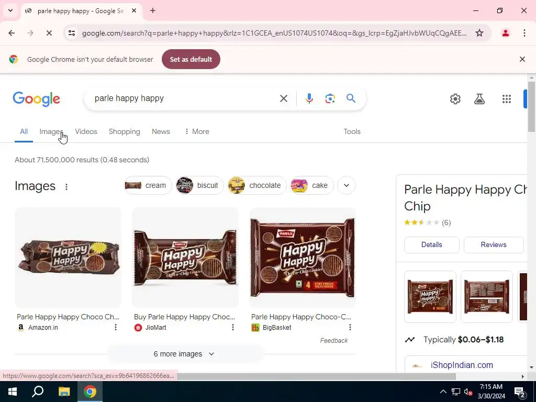Search by image with Google Lens

[330, 98]
